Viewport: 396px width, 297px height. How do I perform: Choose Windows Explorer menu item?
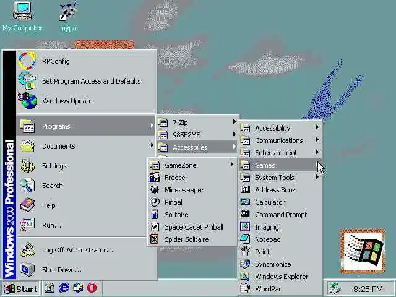coord(280,277)
